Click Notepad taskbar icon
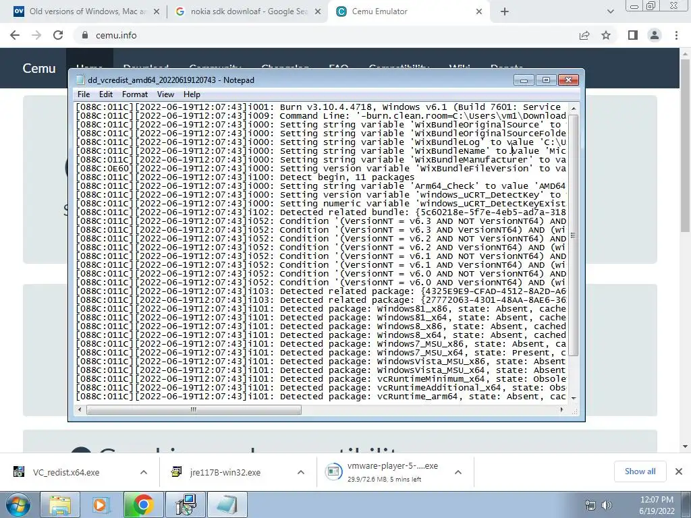 pyautogui.click(x=227, y=505)
